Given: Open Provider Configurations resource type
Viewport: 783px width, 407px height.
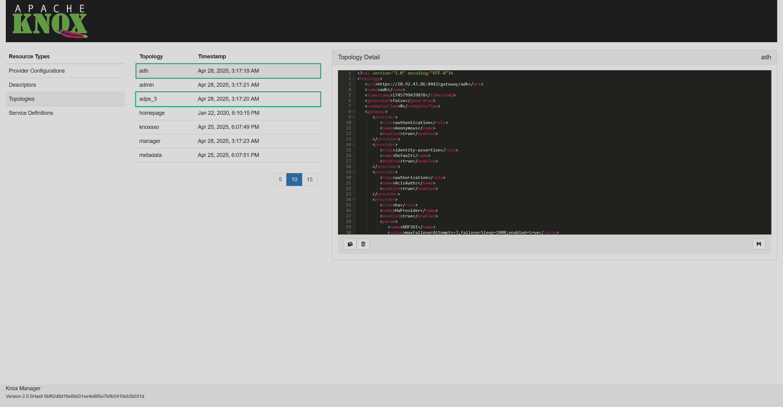Looking at the screenshot, I should [65, 71].
